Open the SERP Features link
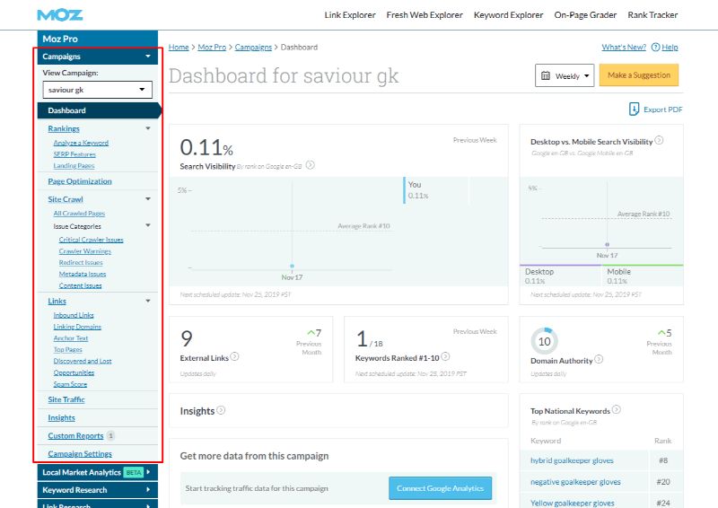Viewport: 718px width, 508px height. [x=74, y=154]
